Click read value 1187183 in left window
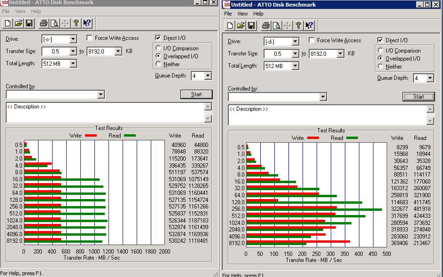Viewport: 443px width, 277px height. click(198, 220)
